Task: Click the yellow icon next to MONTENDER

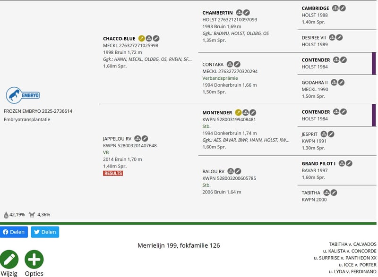Action: (x=238, y=113)
